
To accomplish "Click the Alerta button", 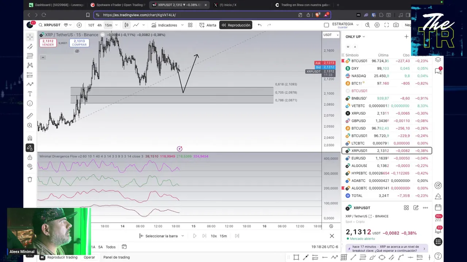I will tap(208, 25).
